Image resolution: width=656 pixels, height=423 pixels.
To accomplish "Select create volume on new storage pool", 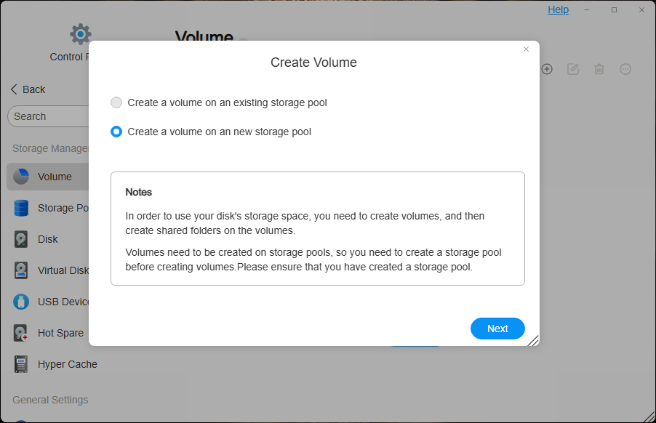I will [x=116, y=132].
